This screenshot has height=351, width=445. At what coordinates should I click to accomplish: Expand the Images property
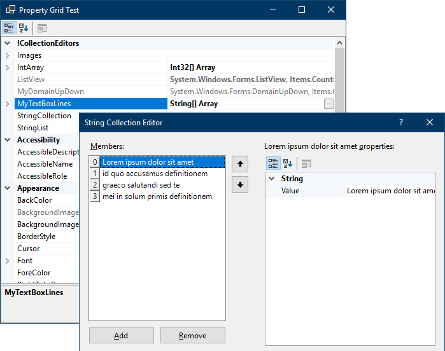[8, 55]
